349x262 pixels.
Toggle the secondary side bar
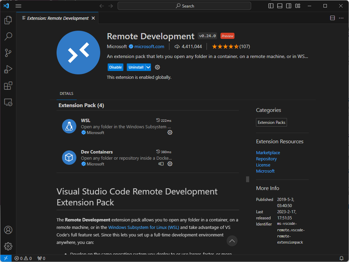click(x=289, y=6)
